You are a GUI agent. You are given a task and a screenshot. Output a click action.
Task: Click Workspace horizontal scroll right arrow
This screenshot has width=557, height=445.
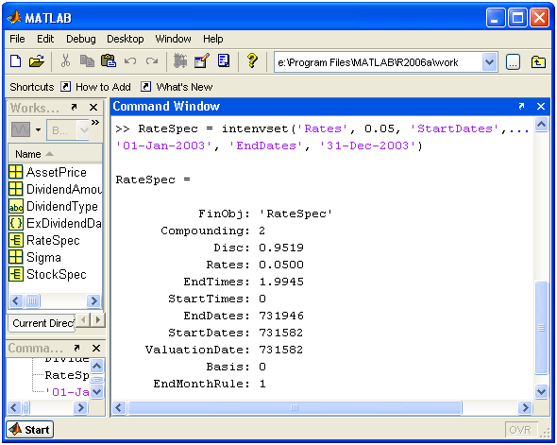click(x=93, y=301)
